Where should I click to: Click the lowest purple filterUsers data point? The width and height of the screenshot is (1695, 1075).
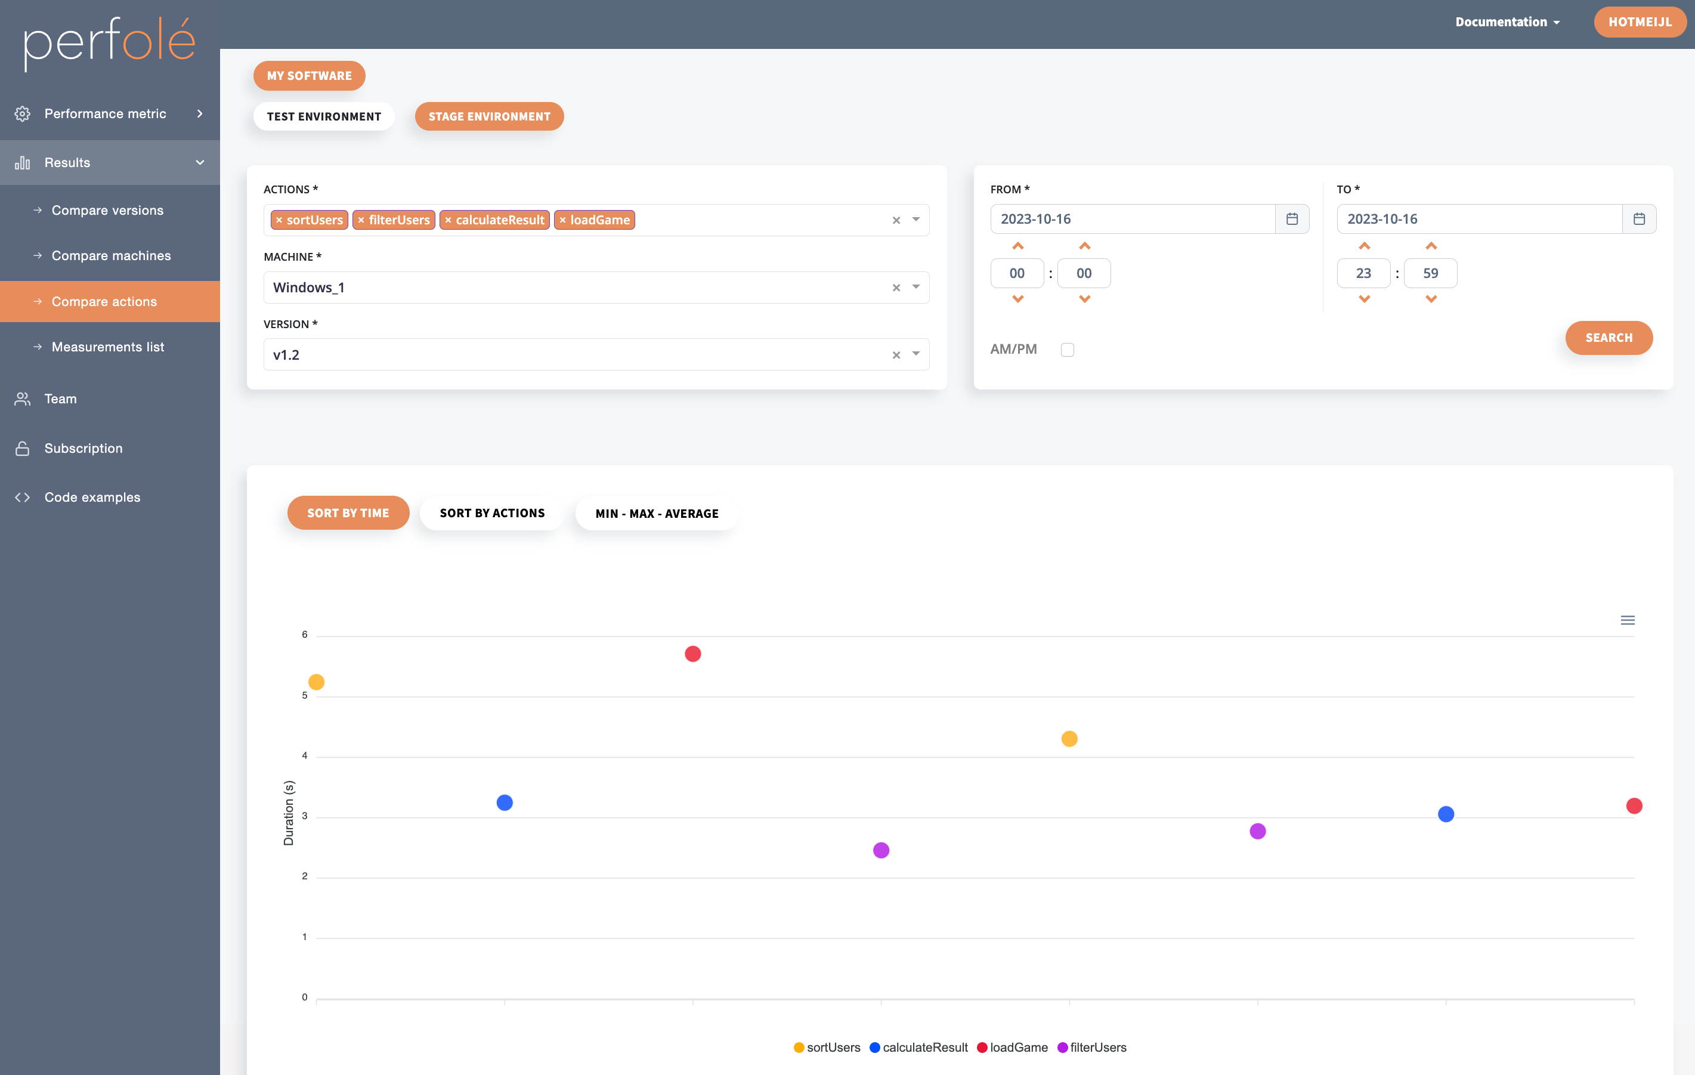tap(881, 851)
